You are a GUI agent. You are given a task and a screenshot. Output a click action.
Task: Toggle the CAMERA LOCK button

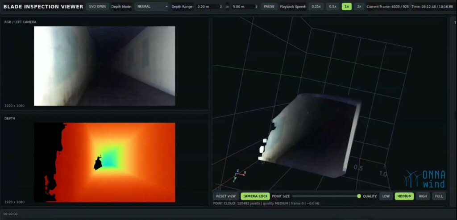[x=255, y=196]
